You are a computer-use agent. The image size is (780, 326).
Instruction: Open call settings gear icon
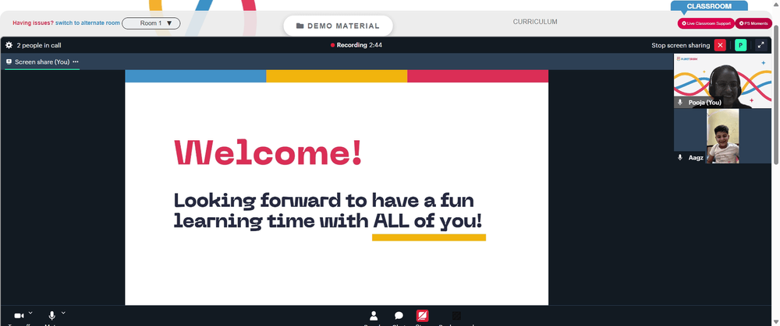(x=9, y=45)
